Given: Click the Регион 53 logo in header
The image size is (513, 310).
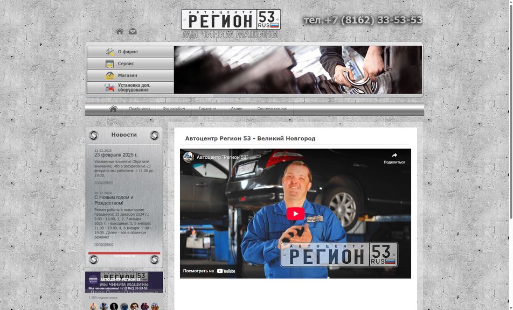Looking at the screenshot, I should [231, 19].
